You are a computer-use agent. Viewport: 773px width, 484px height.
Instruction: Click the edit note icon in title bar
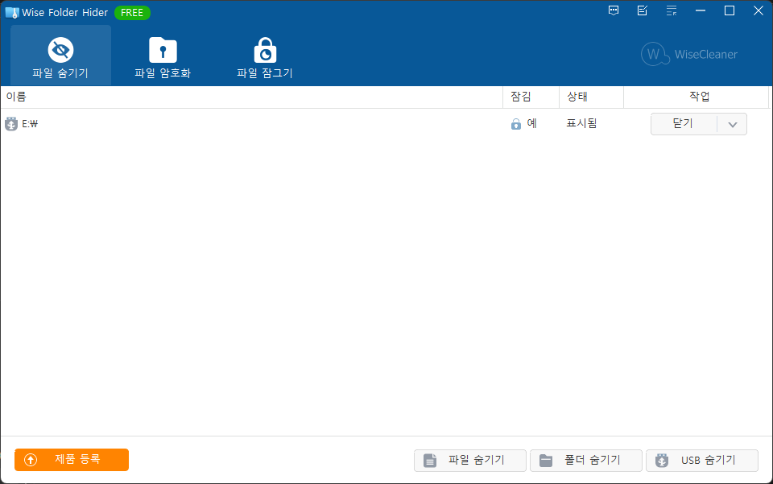(x=642, y=11)
